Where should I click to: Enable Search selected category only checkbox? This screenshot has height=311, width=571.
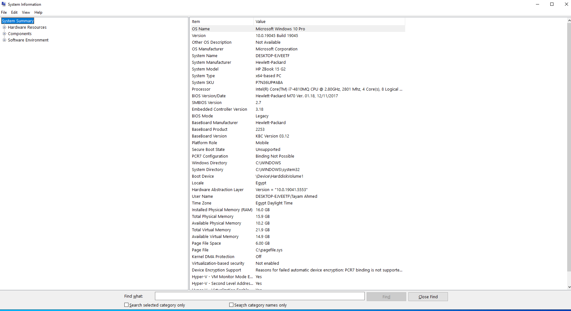pyautogui.click(x=126, y=305)
